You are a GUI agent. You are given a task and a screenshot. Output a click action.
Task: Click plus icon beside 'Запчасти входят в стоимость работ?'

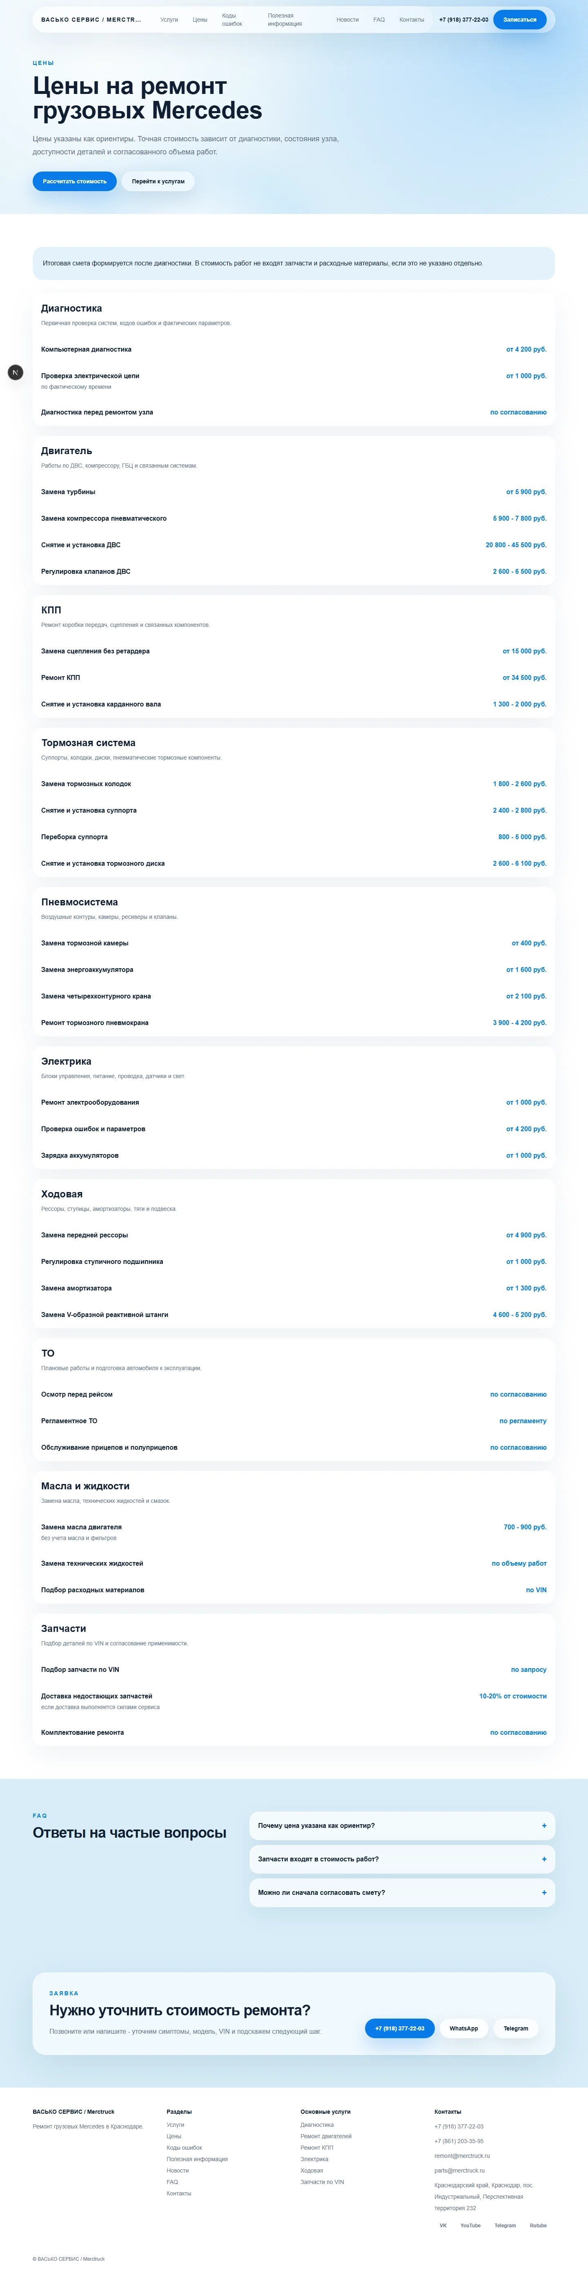(544, 1859)
